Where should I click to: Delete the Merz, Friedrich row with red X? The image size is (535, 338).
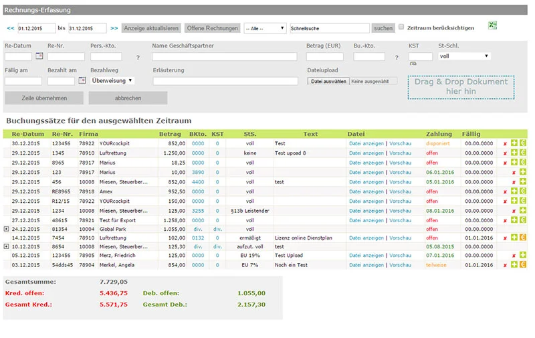point(514,256)
